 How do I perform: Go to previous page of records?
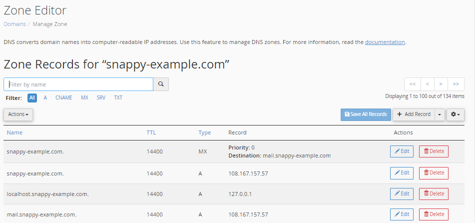[x=427, y=84]
